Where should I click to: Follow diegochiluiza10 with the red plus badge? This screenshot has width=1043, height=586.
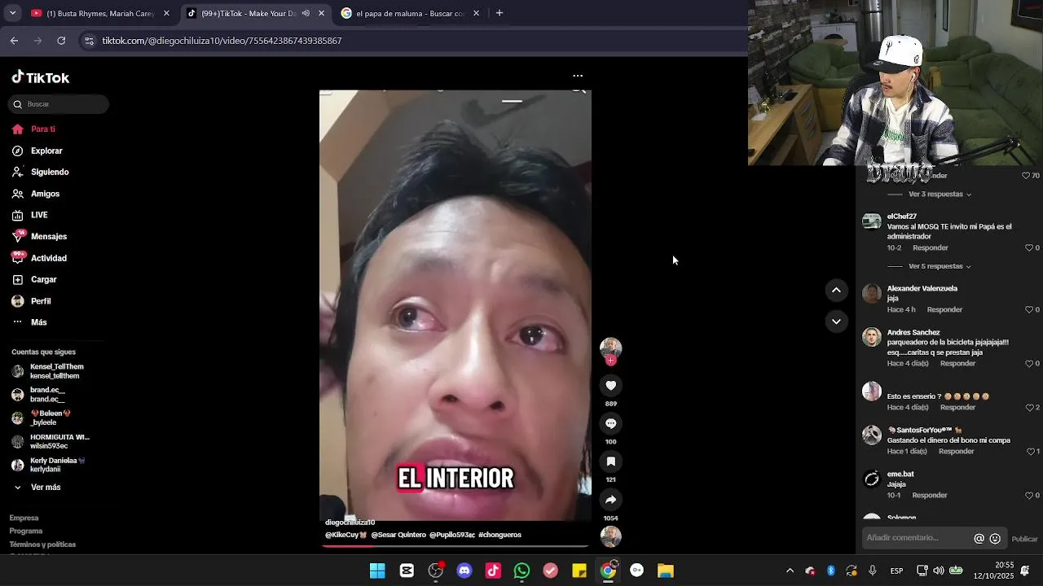[x=610, y=361]
